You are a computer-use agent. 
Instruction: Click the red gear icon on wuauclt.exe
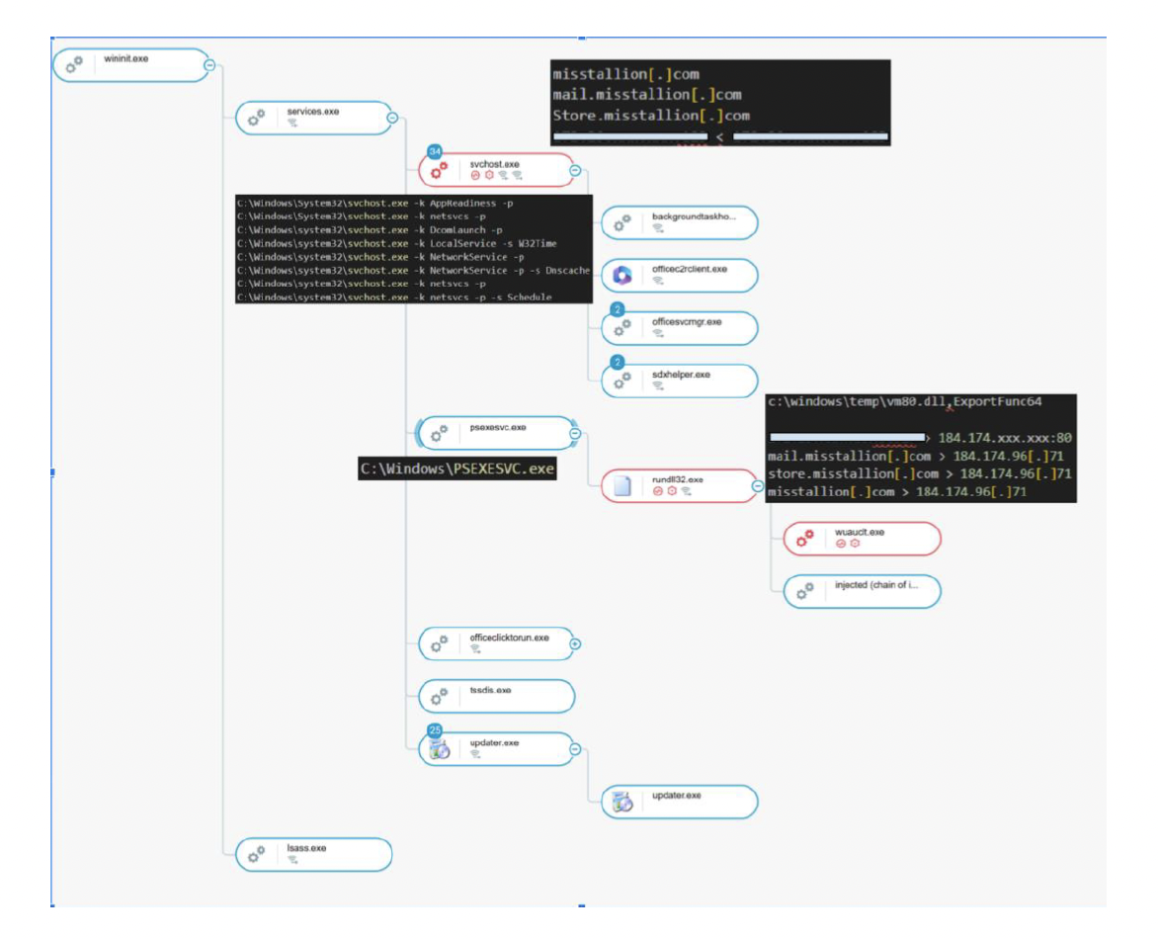pos(804,539)
